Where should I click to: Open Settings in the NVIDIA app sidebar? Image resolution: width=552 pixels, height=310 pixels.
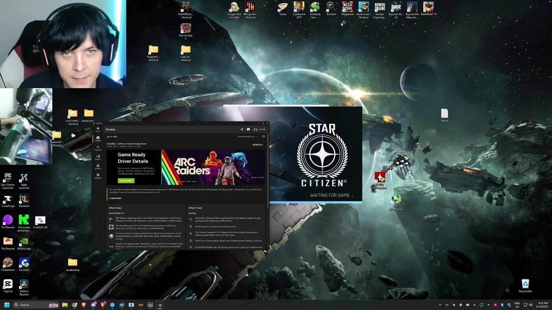pyautogui.click(x=98, y=176)
